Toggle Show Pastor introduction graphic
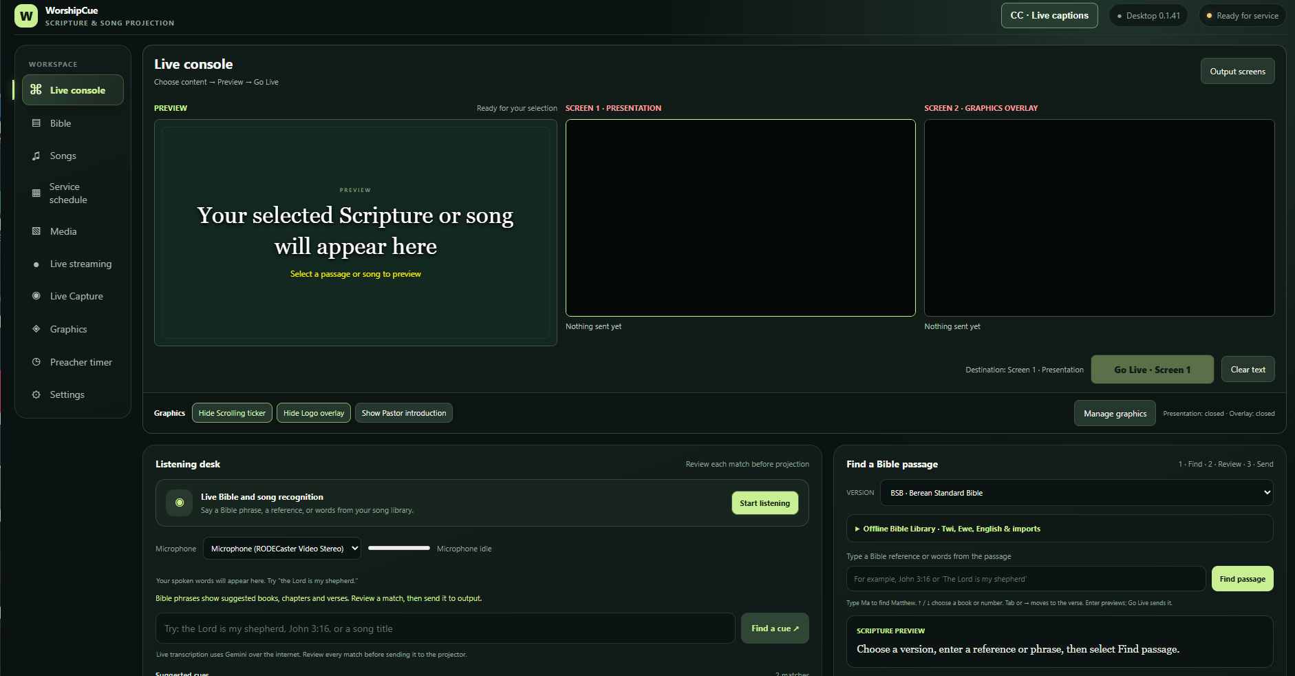 tap(404, 413)
